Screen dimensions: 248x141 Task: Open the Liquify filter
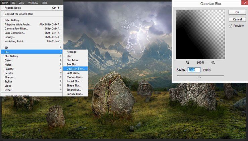(x=32, y=37)
